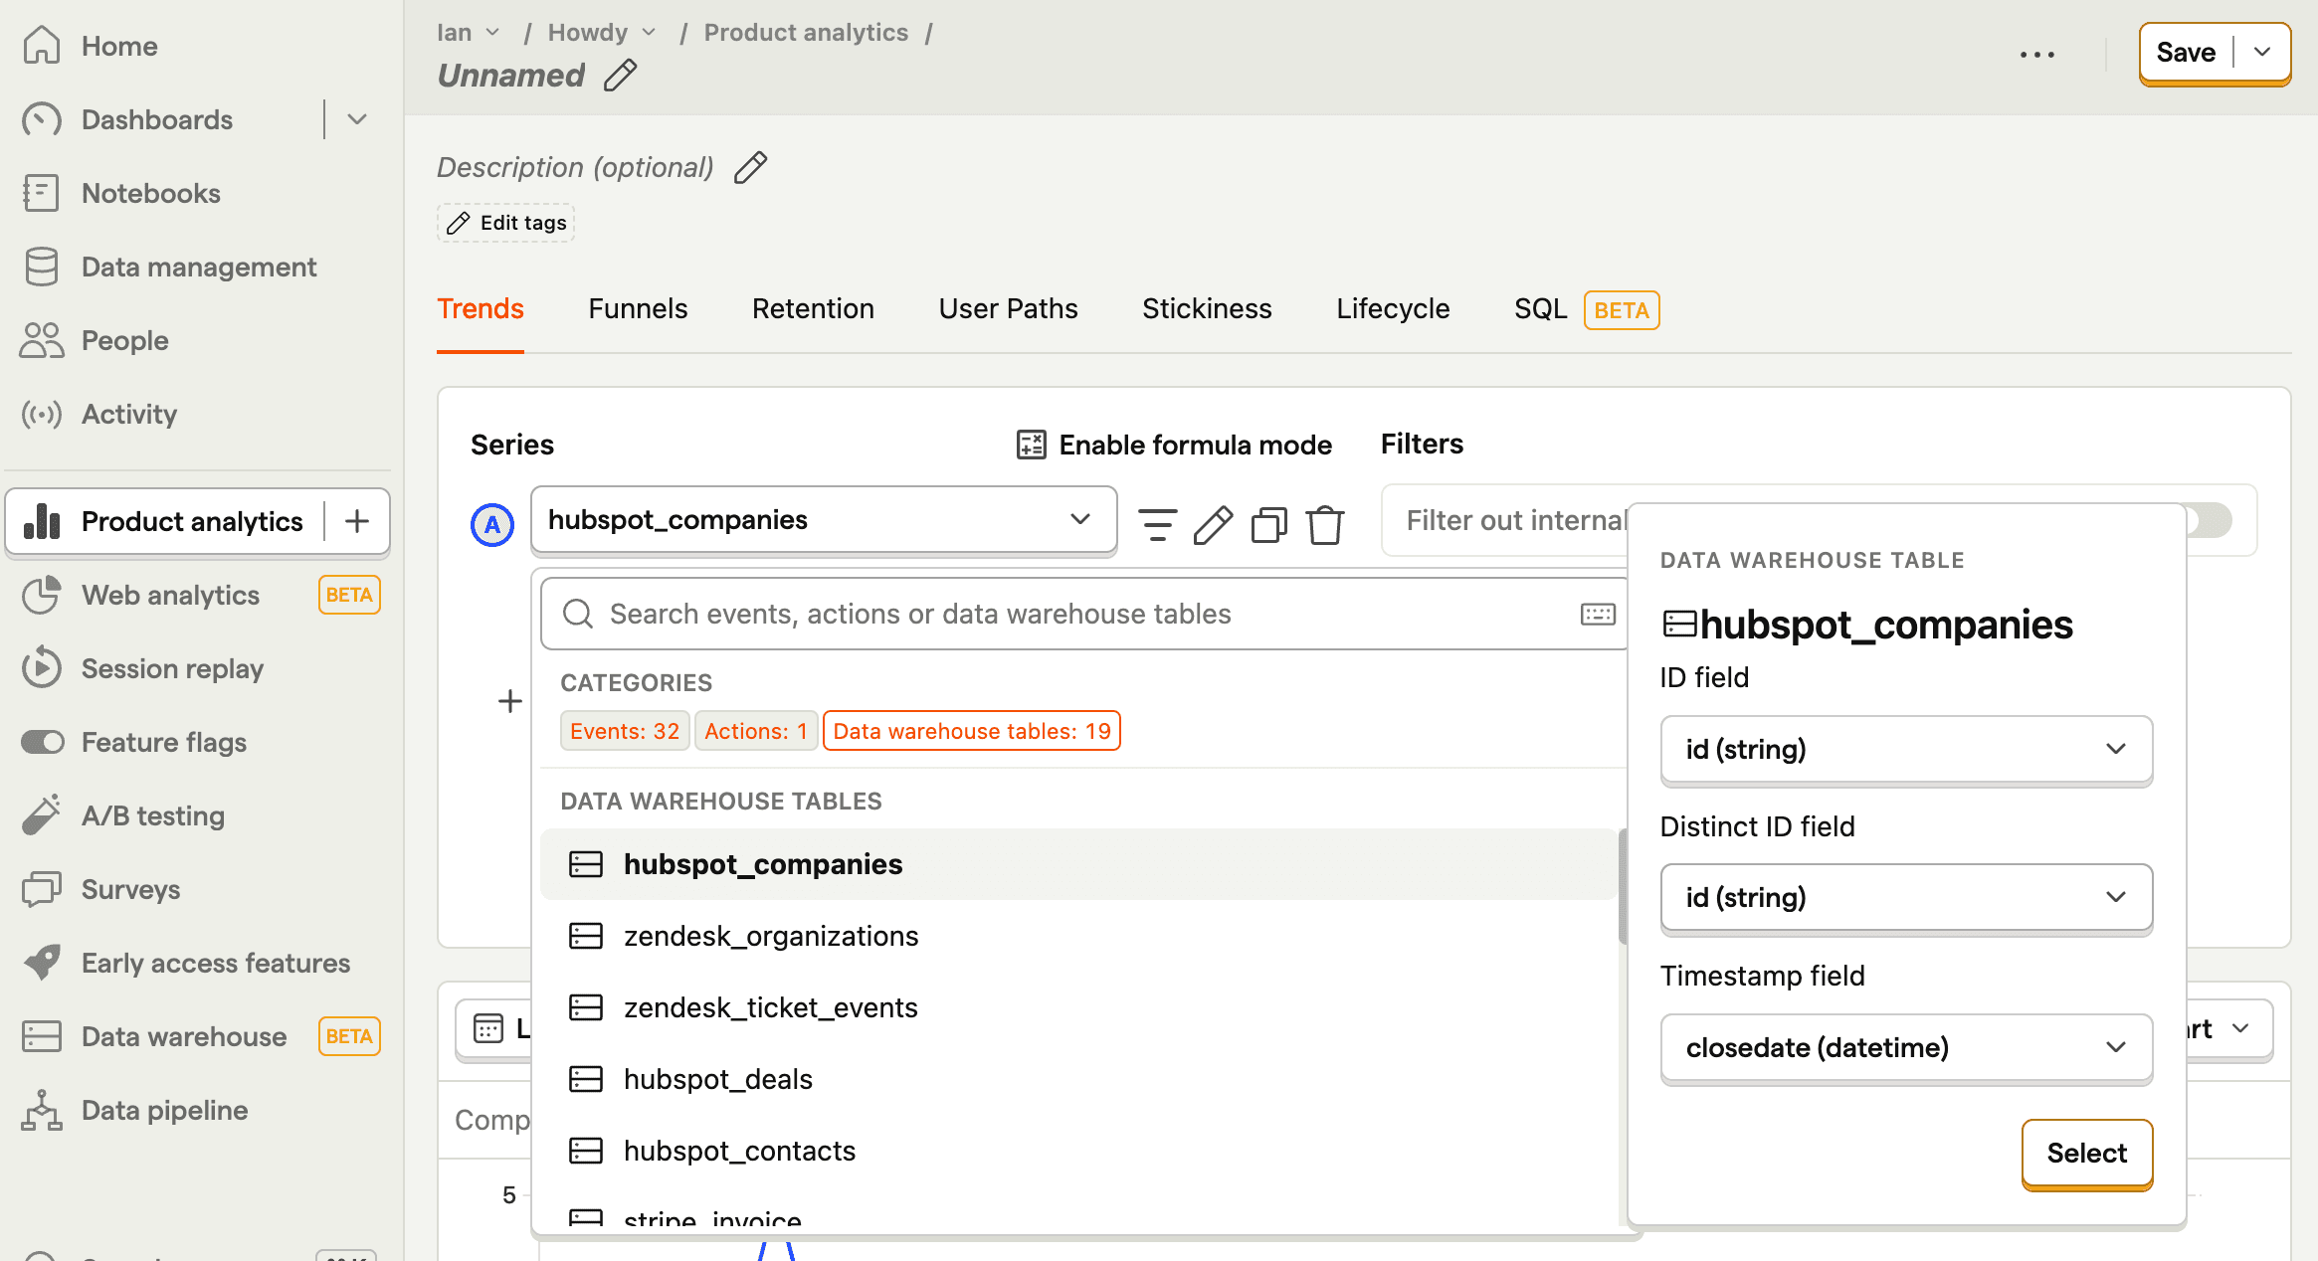Open the Activity feed
Screen dimensions: 2318x1261
pyautogui.click(x=129, y=414)
